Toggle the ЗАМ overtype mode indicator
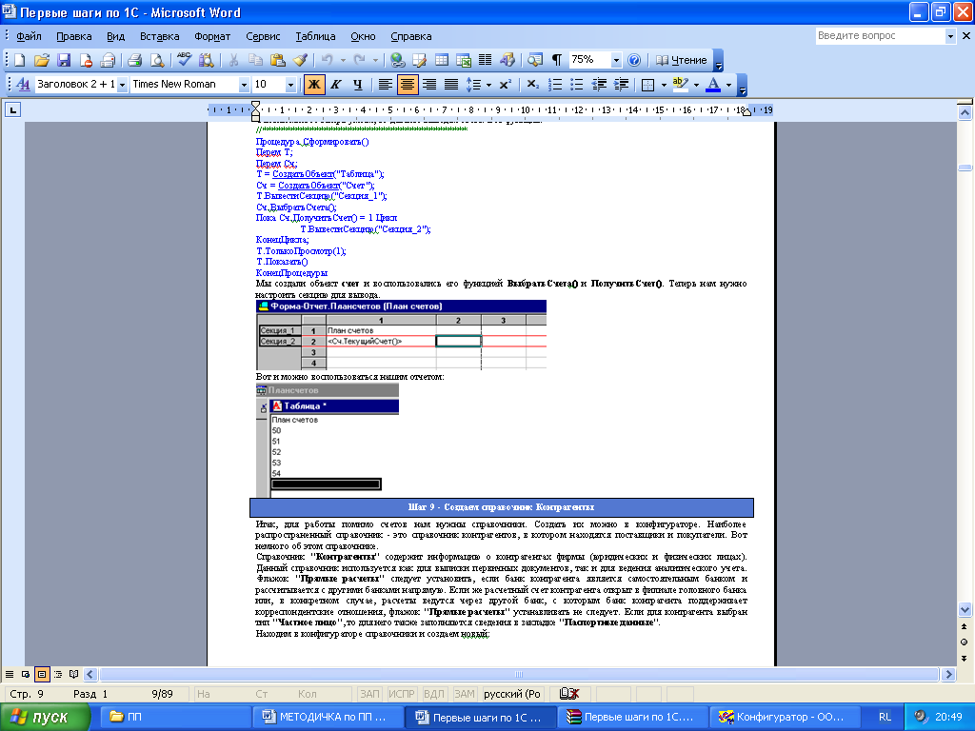This screenshot has width=975, height=731. pyautogui.click(x=465, y=694)
